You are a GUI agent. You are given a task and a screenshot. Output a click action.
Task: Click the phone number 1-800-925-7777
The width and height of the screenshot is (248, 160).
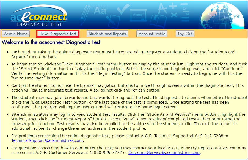(106, 153)
